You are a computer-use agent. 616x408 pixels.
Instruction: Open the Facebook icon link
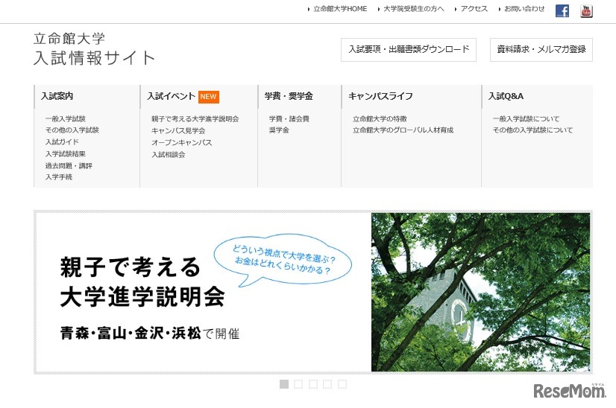coord(562,11)
